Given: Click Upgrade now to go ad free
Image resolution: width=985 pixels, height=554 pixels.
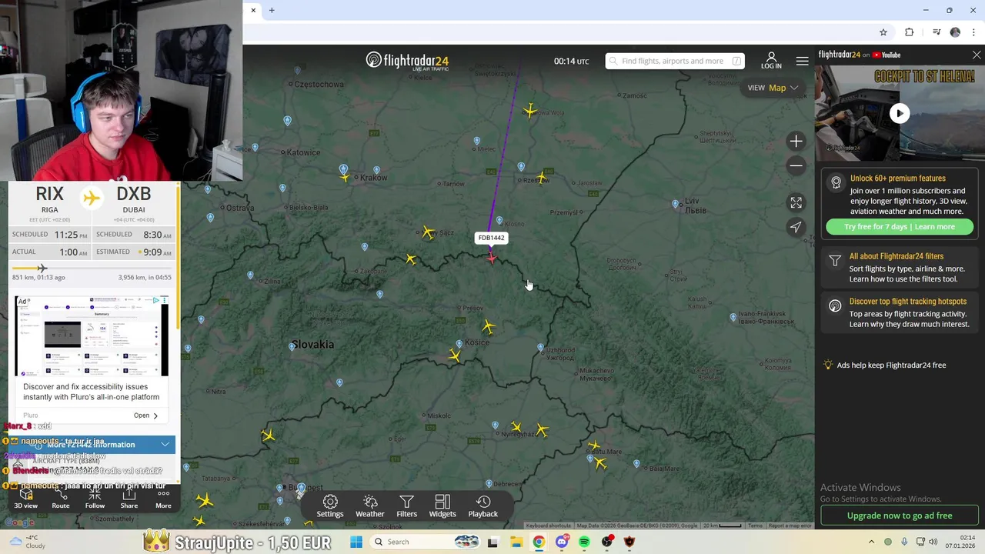Looking at the screenshot, I should point(900,516).
